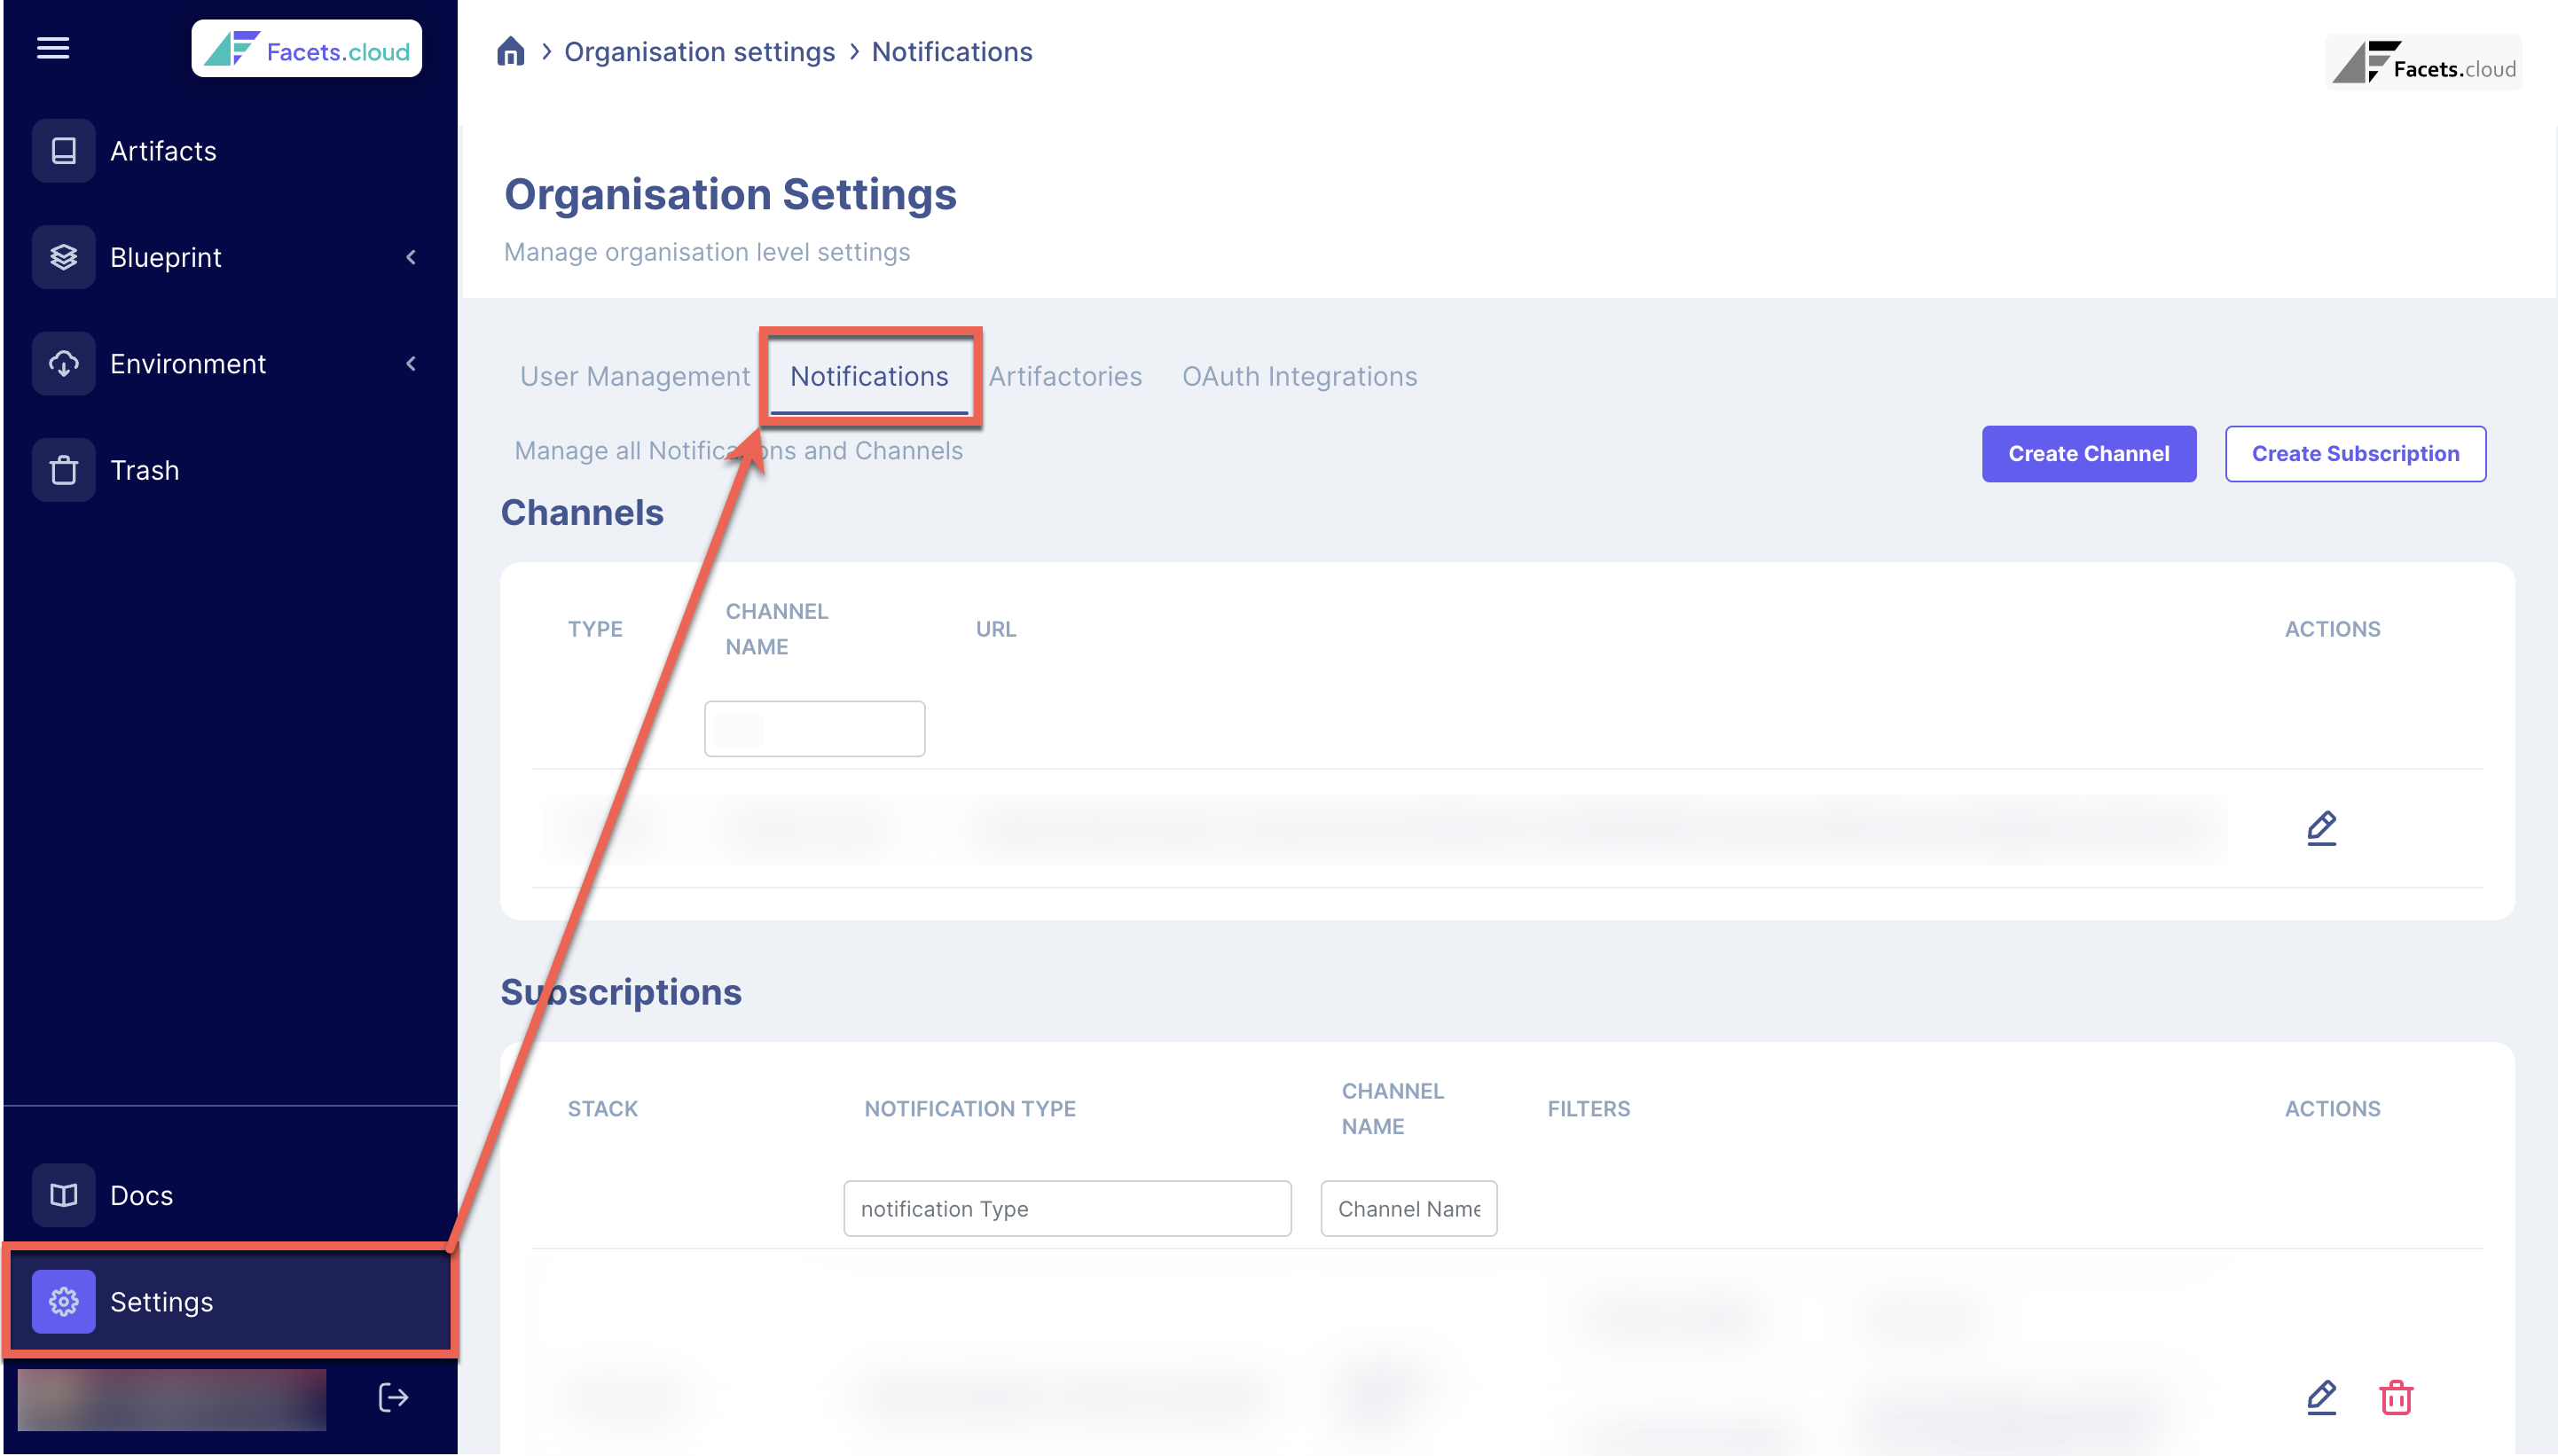Expand the Blueprint menu chevron
2558x1456 pixels.
411,257
